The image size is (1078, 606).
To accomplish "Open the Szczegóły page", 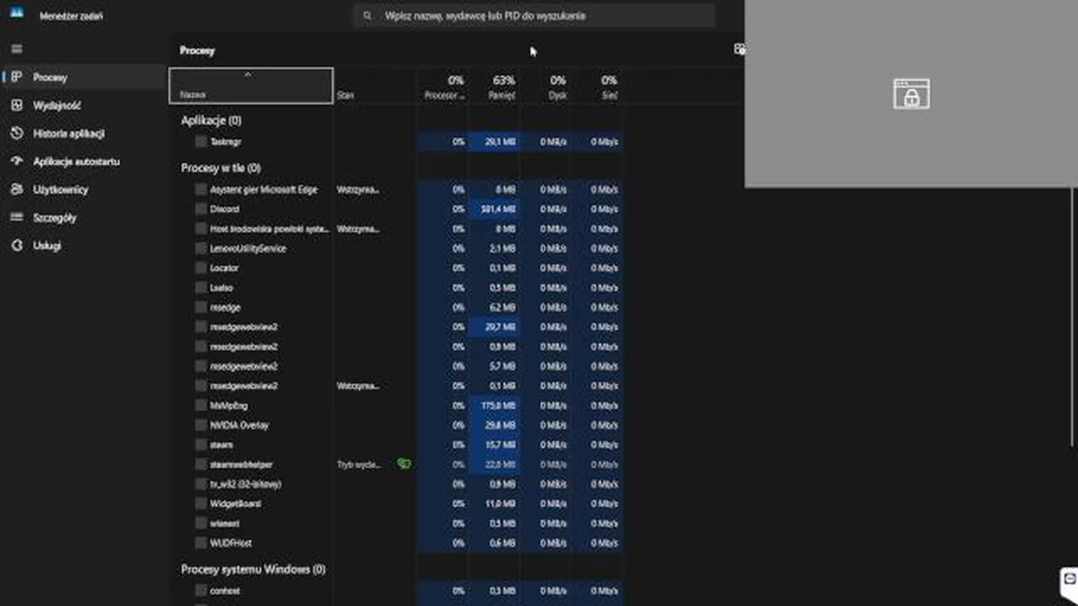I will 83,217.
